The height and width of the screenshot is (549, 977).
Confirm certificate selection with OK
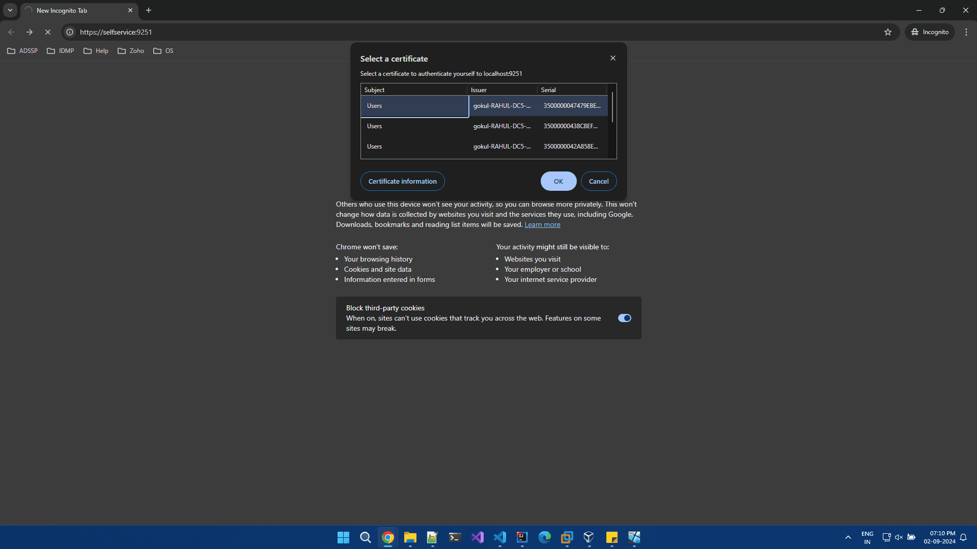559,181
